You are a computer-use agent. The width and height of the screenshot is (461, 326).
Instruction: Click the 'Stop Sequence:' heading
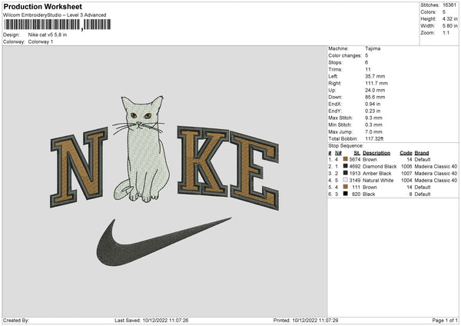point(346,146)
